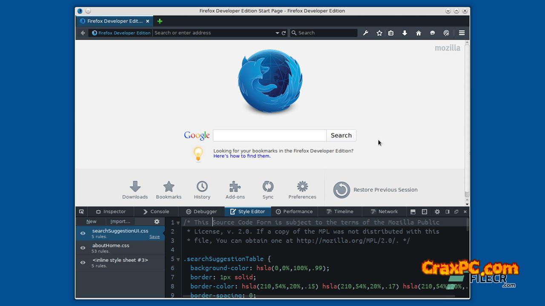545x306 pixels.
Task: Go to the home page icon
Action: 419,33
